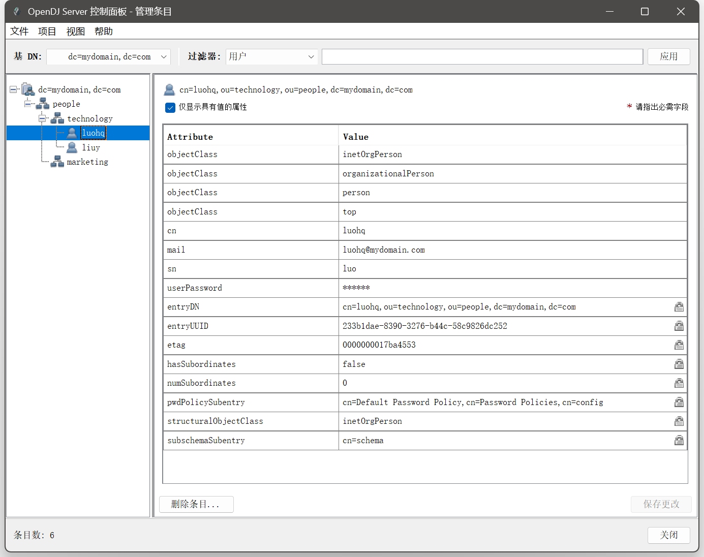Click the liuy user icon in tree
Viewport: 704px width, 557px height.
click(72, 147)
